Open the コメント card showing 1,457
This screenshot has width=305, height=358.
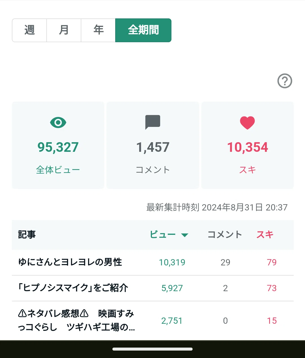point(153,145)
